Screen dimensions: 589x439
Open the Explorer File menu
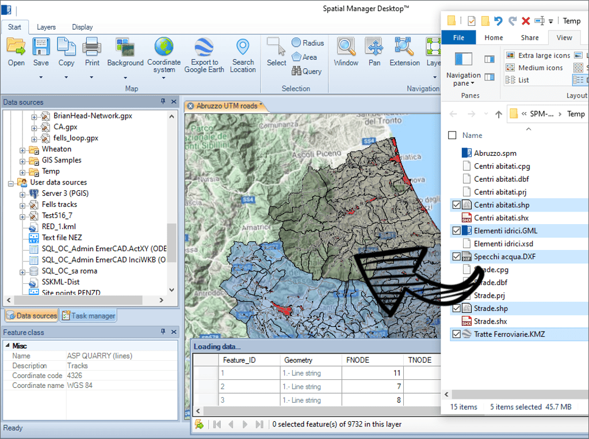click(458, 37)
